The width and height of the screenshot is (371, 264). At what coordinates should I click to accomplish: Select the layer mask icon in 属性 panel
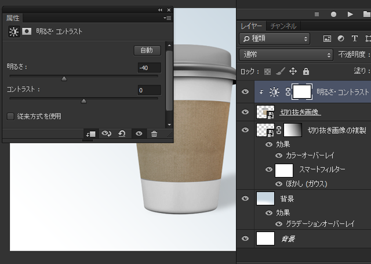click(27, 31)
